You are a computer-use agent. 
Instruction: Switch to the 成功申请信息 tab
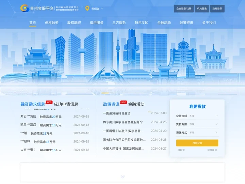(x=66, y=104)
